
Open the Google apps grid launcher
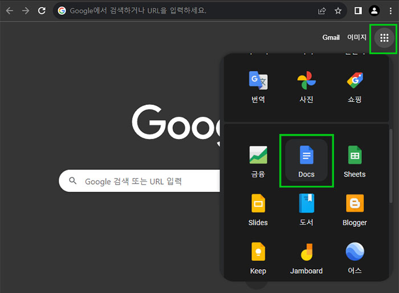point(384,38)
